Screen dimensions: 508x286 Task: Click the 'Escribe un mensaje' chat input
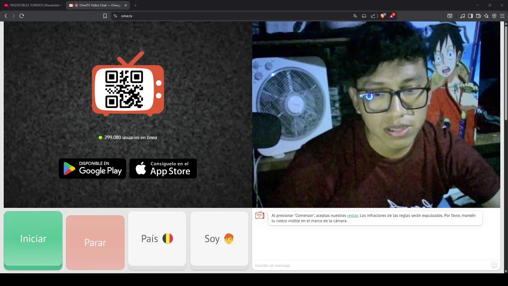[371, 265]
